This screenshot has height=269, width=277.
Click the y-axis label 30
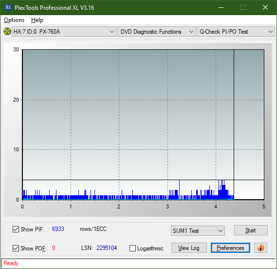pyautogui.click(x=16, y=49)
